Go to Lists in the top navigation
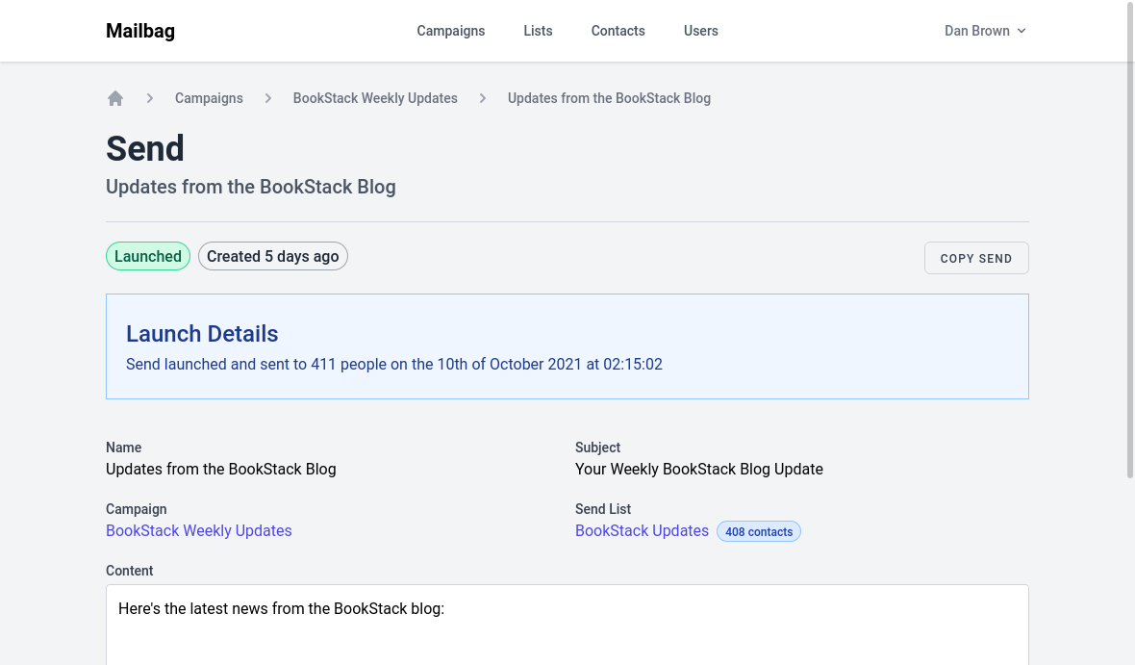Image resolution: width=1135 pixels, height=665 pixels. pos(538,31)
